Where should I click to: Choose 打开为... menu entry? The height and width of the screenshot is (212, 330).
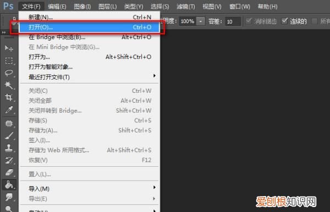click(90, 57)
